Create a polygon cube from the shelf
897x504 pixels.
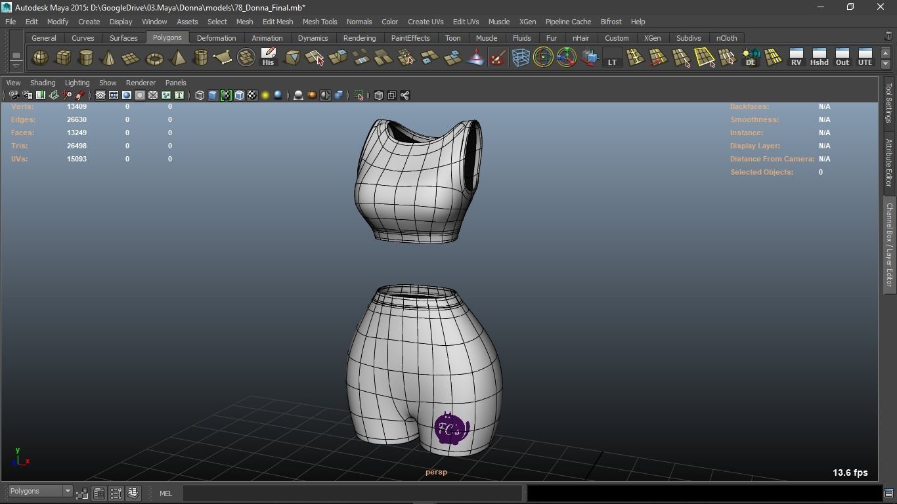point(63,58)
